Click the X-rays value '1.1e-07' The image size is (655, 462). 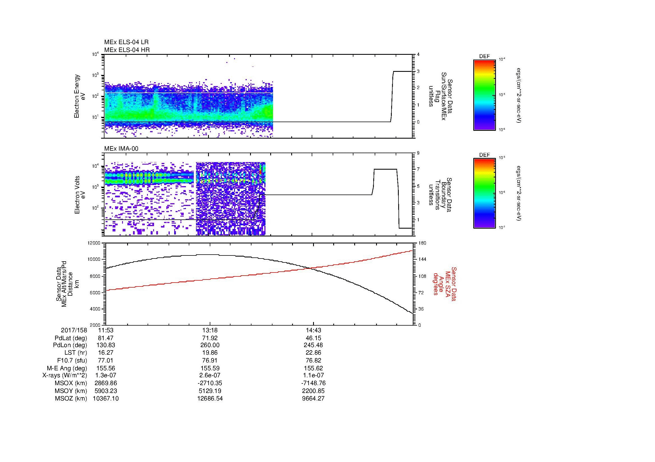click(314, 376)
